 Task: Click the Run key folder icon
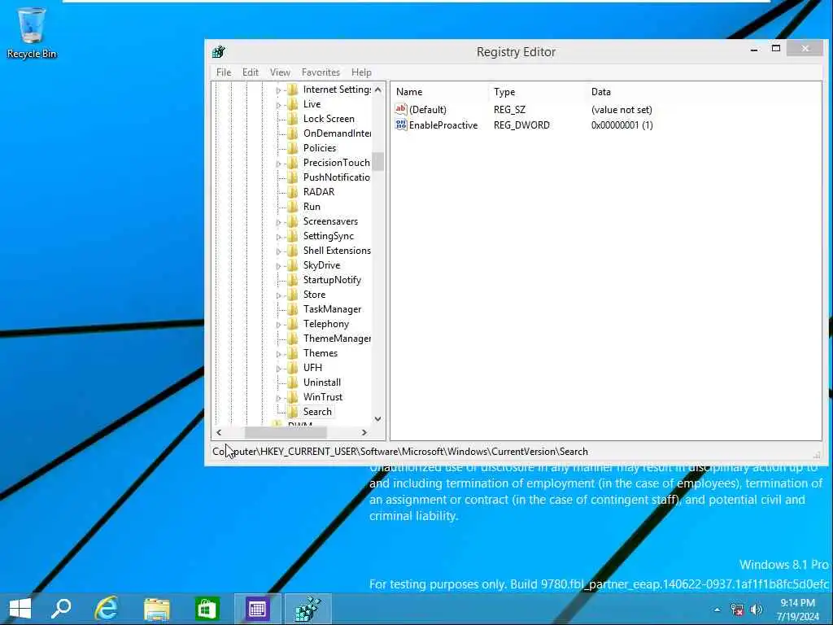coord(293,206)
